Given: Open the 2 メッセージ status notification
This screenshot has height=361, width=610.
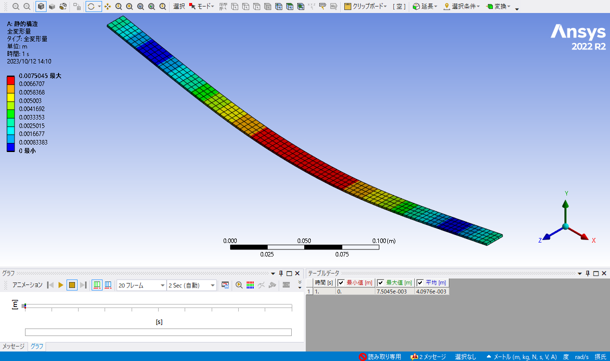Looking at the screenshot, I should pyautogui.click(x=428, y=356).
